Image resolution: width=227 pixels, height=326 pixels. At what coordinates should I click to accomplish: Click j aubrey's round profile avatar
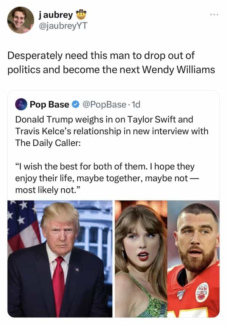click(x=20, y=20)
